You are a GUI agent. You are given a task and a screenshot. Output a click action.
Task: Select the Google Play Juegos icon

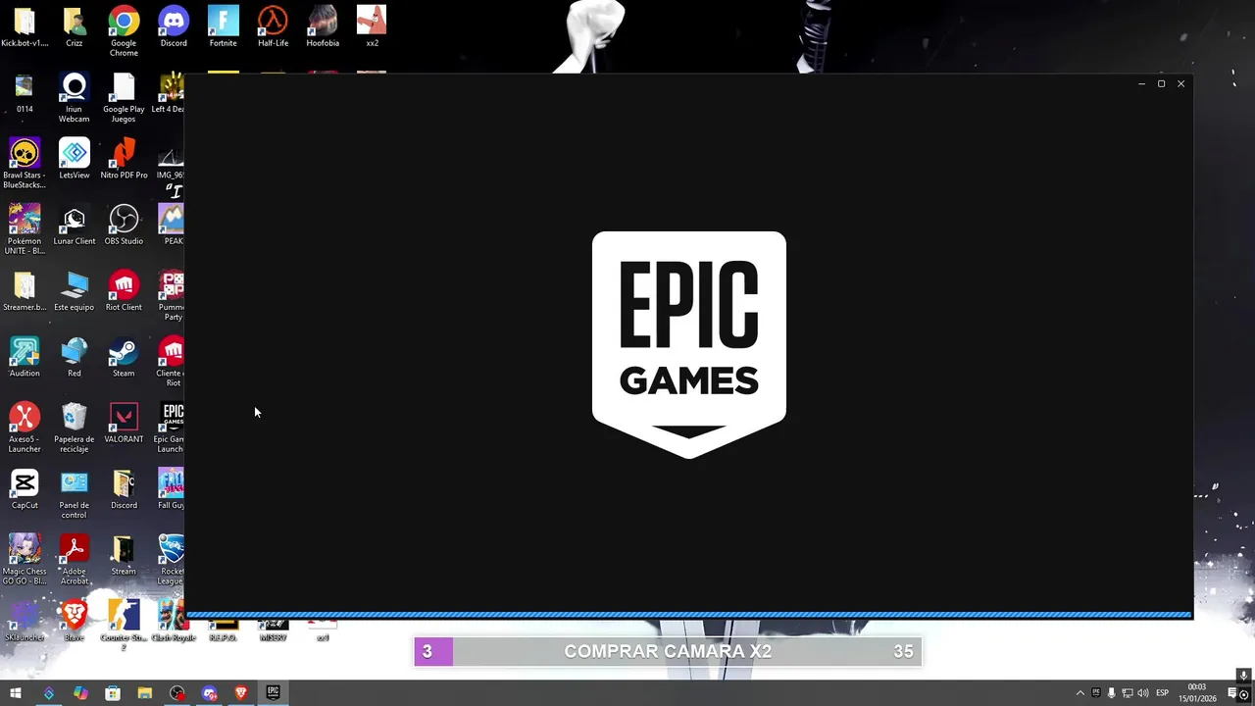click(x=124, y=98)
